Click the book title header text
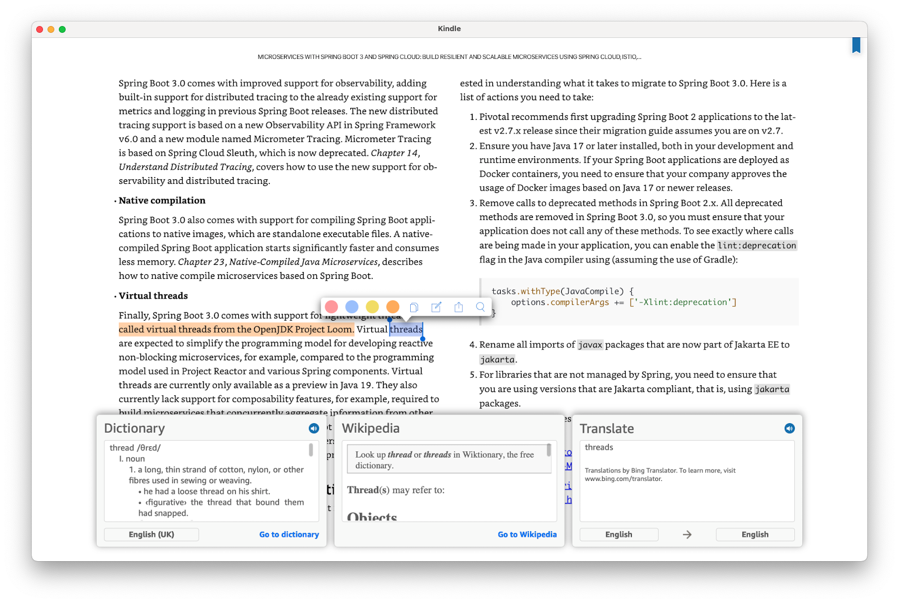Image resolution: width=899 pixels, height=603 pixels. click(449, 57)
